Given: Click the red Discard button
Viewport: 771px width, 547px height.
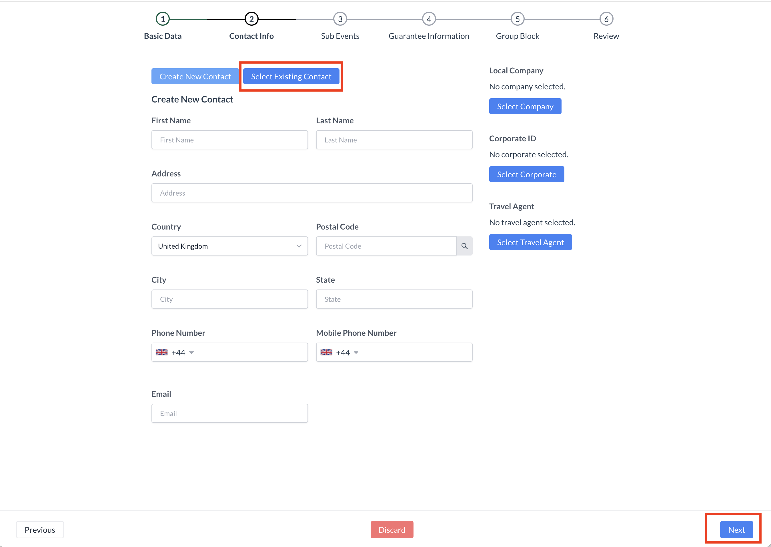Looking at the screenshot, I should click(392, 530).
